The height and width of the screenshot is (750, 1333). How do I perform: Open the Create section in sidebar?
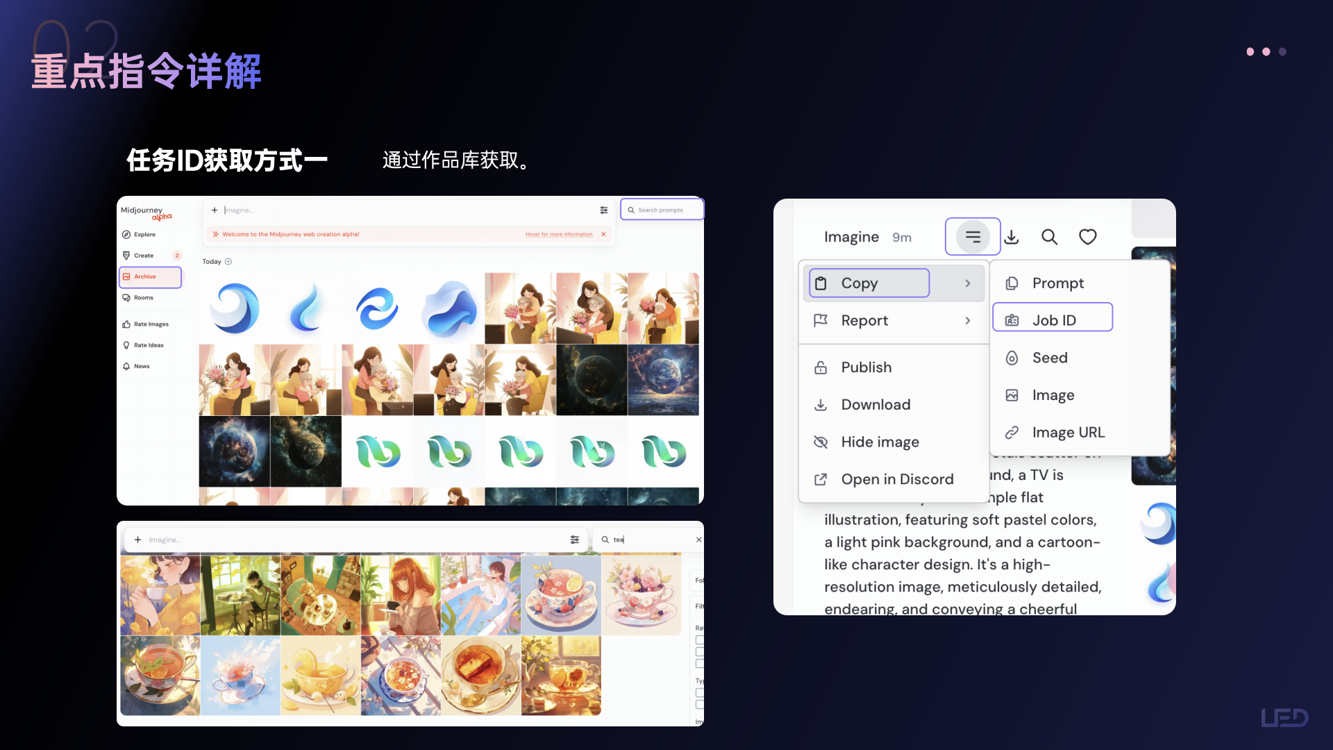point(144,256)
